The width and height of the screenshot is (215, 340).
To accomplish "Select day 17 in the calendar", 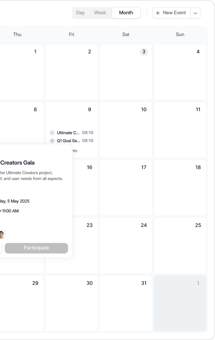I will [x=126, y=188].
